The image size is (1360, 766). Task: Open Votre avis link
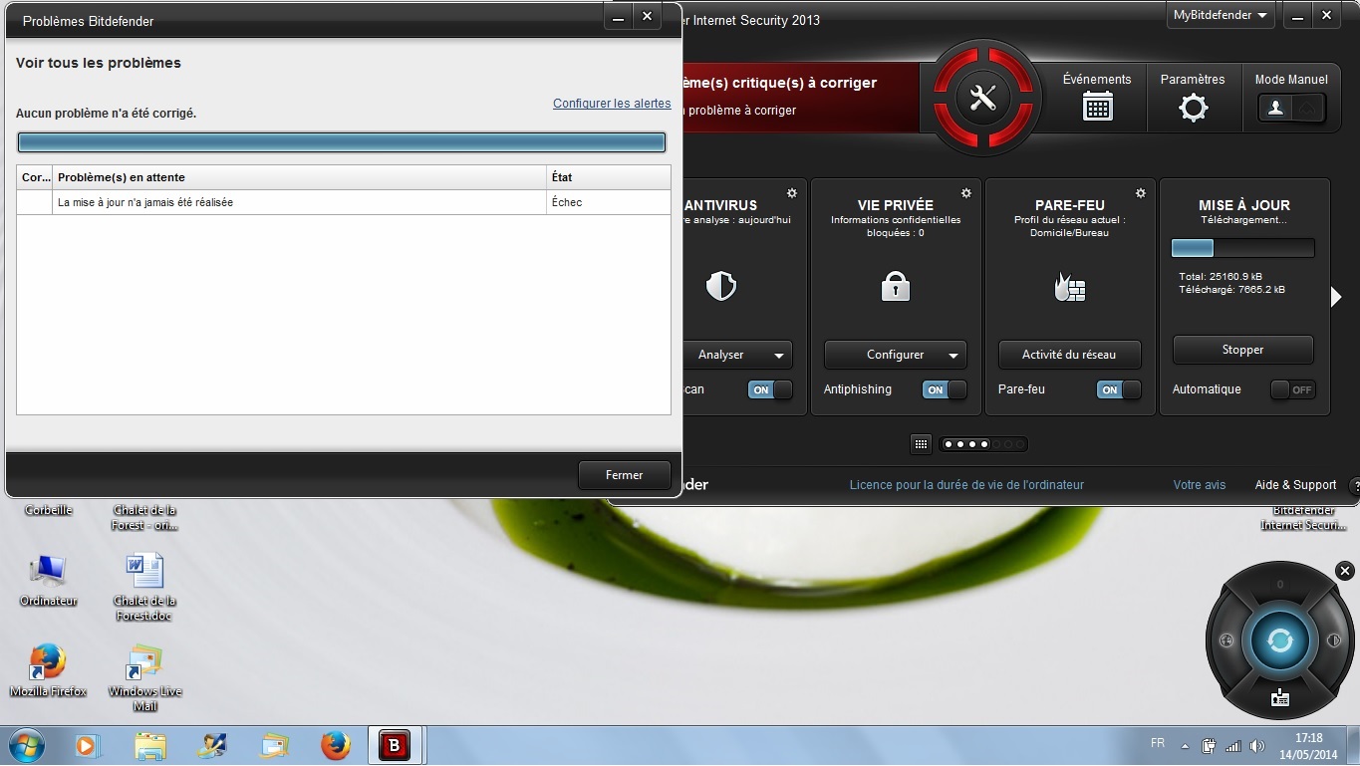coord(1200,485)
